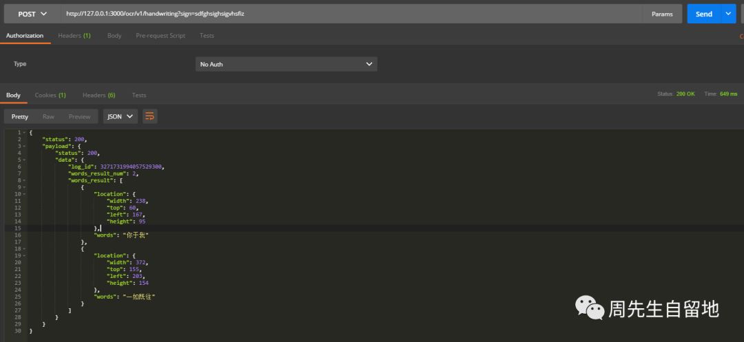
Task: Click the words value "一如既往"
Action: click(x=139, y=297)
